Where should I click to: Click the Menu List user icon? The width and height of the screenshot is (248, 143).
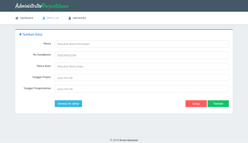tap(44, 18)
